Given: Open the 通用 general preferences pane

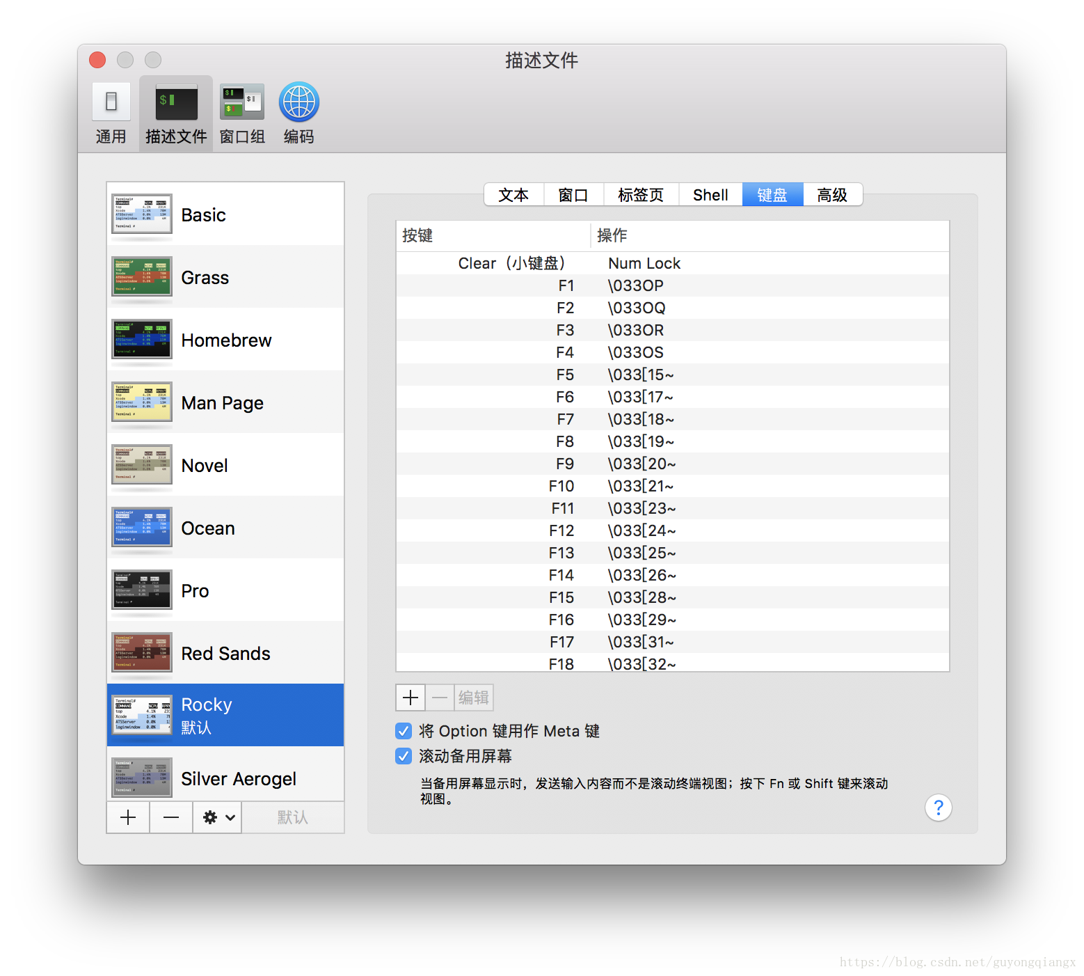Looking at the screenshot, I should 111,113.
